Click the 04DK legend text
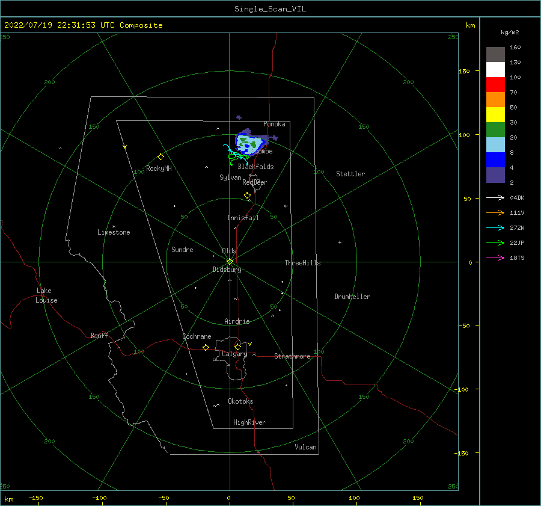Image resolution: width=541 pixels, height=506 pixels. point(517,197)
